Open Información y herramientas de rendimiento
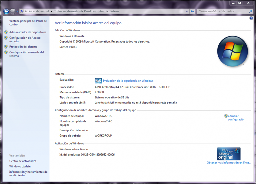The height and width of the screenshot is (184, 256). click(28, 173)
